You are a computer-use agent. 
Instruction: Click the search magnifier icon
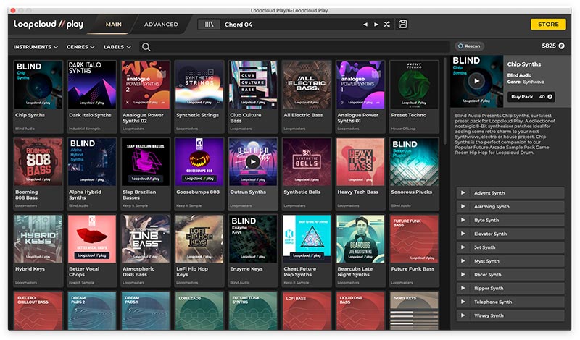pyautogui.click(x=146, y=47)
